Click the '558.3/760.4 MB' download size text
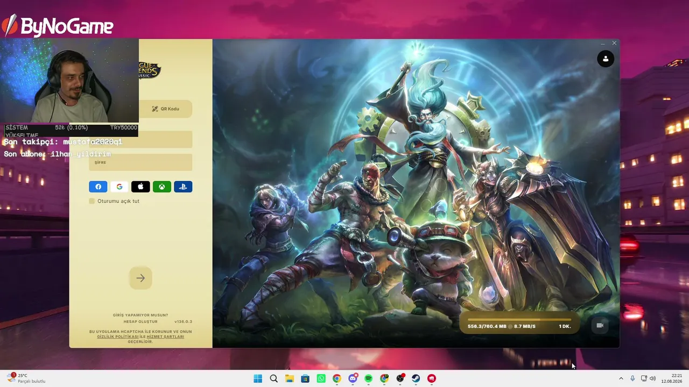This screenshot has width=689, height=387. point(487,326)
